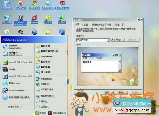Open the SwiffChart desktop shortcut
Image resolution: width=159 pixels, height=116 pixels.
pyautogui.click(x=21, y=5)
